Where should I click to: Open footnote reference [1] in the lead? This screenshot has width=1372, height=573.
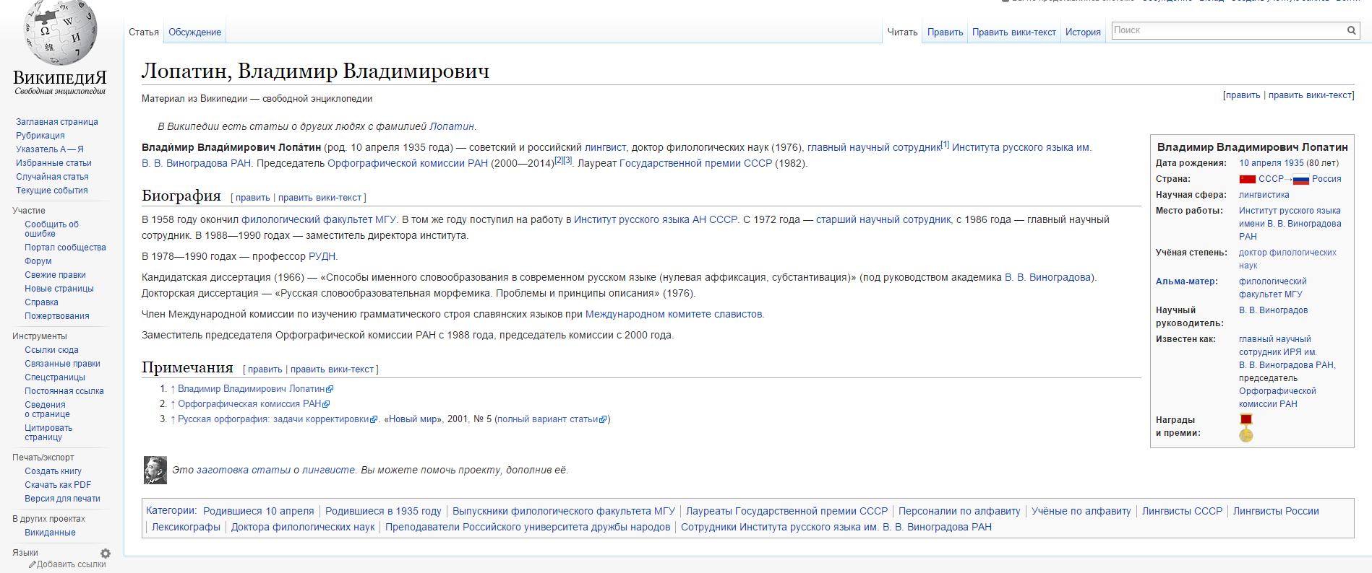click(945, 144)
